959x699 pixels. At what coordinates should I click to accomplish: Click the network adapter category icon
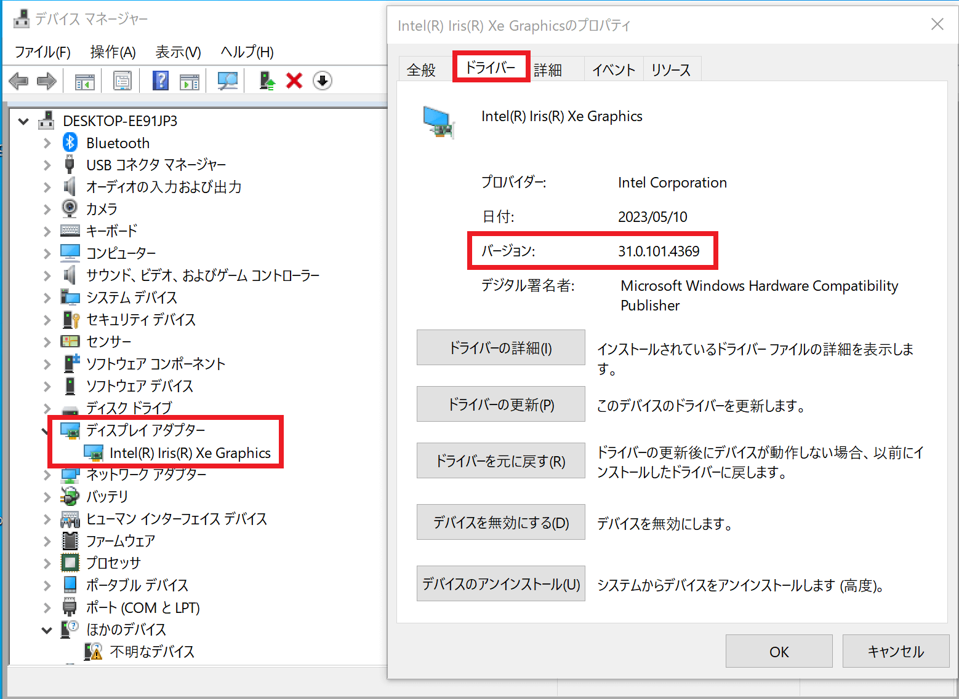(x=70, y=475)
